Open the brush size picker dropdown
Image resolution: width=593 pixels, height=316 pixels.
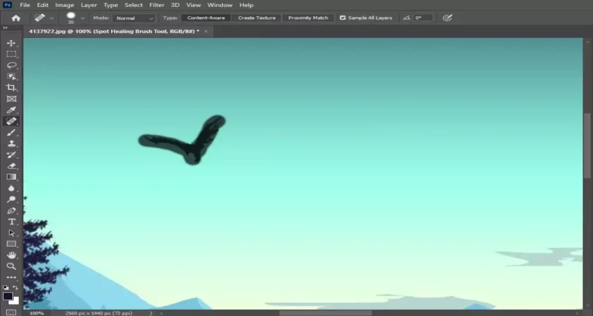pyautogui.click(x=82, y=18)
